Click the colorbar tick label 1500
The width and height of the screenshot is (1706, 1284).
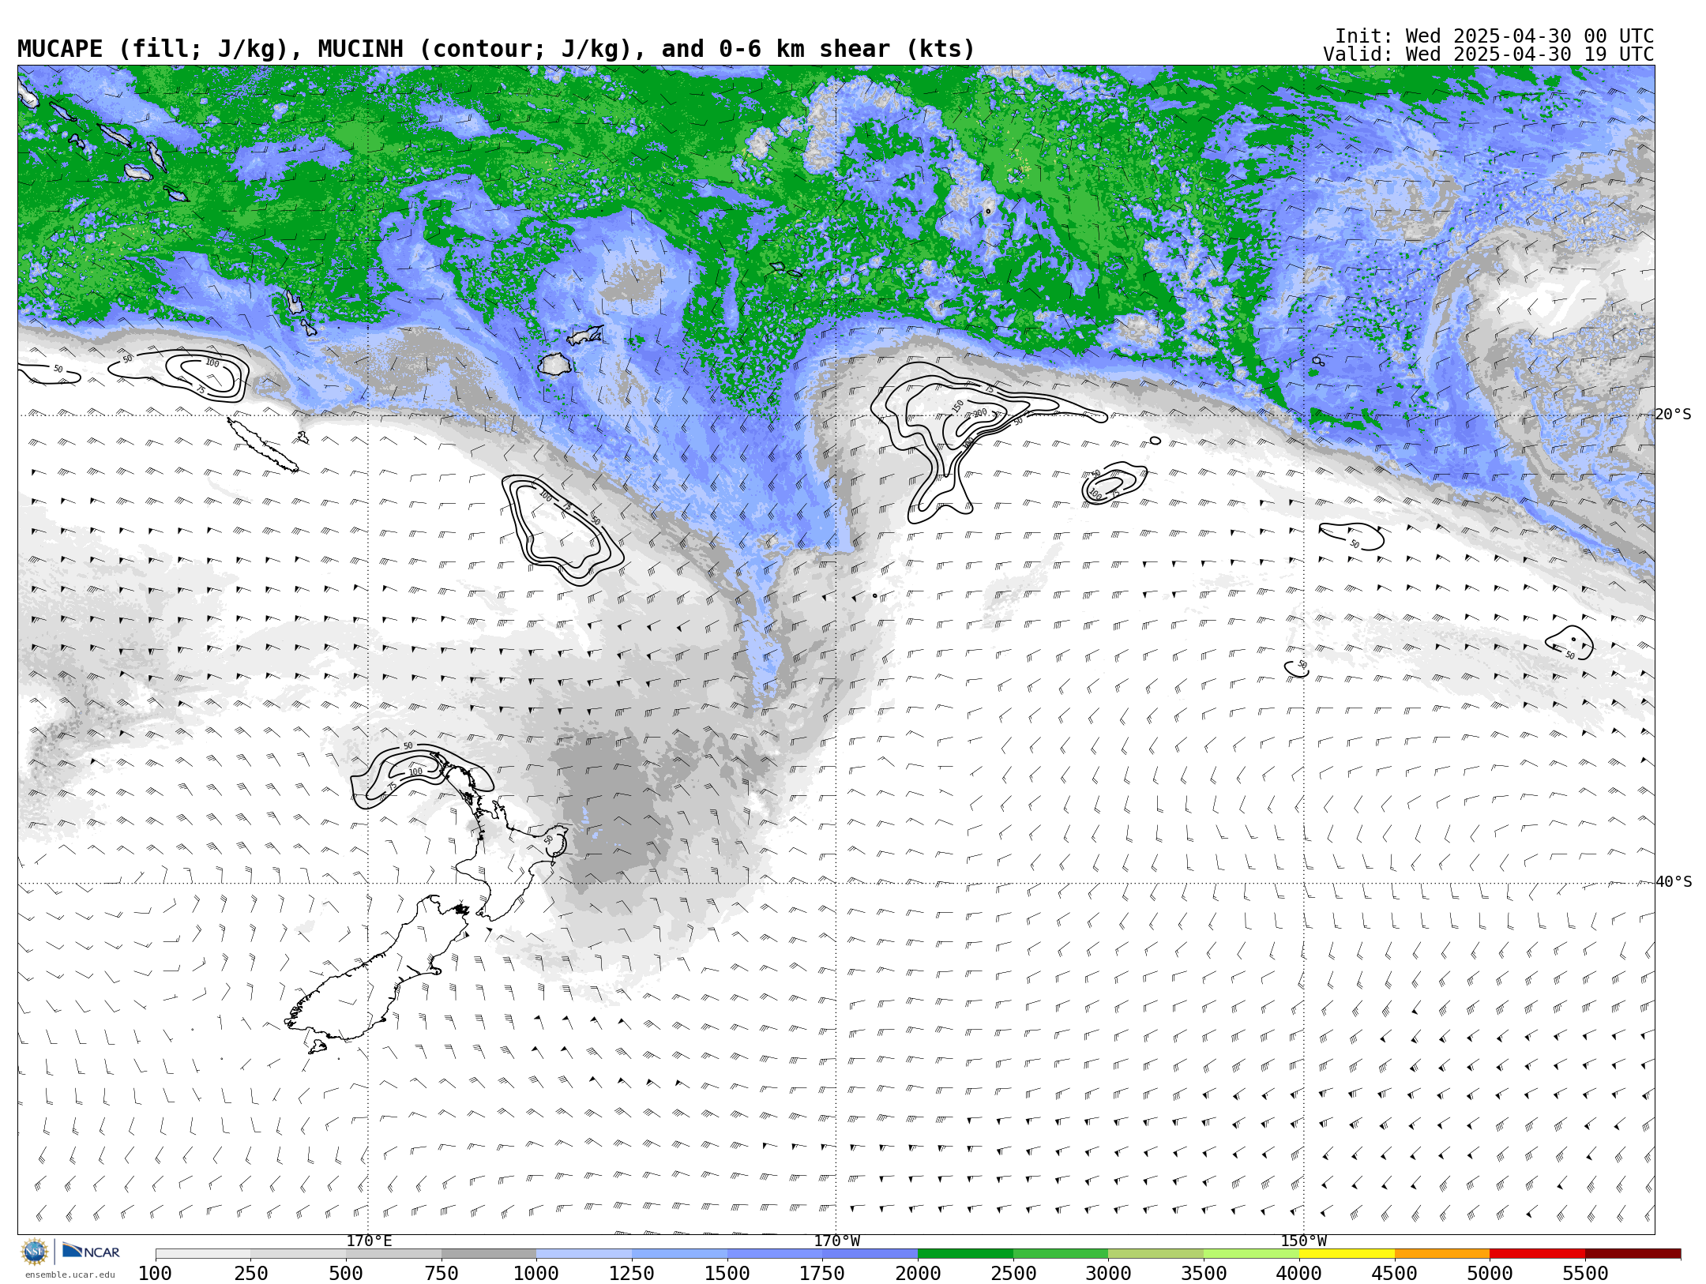pos(727,1274)
